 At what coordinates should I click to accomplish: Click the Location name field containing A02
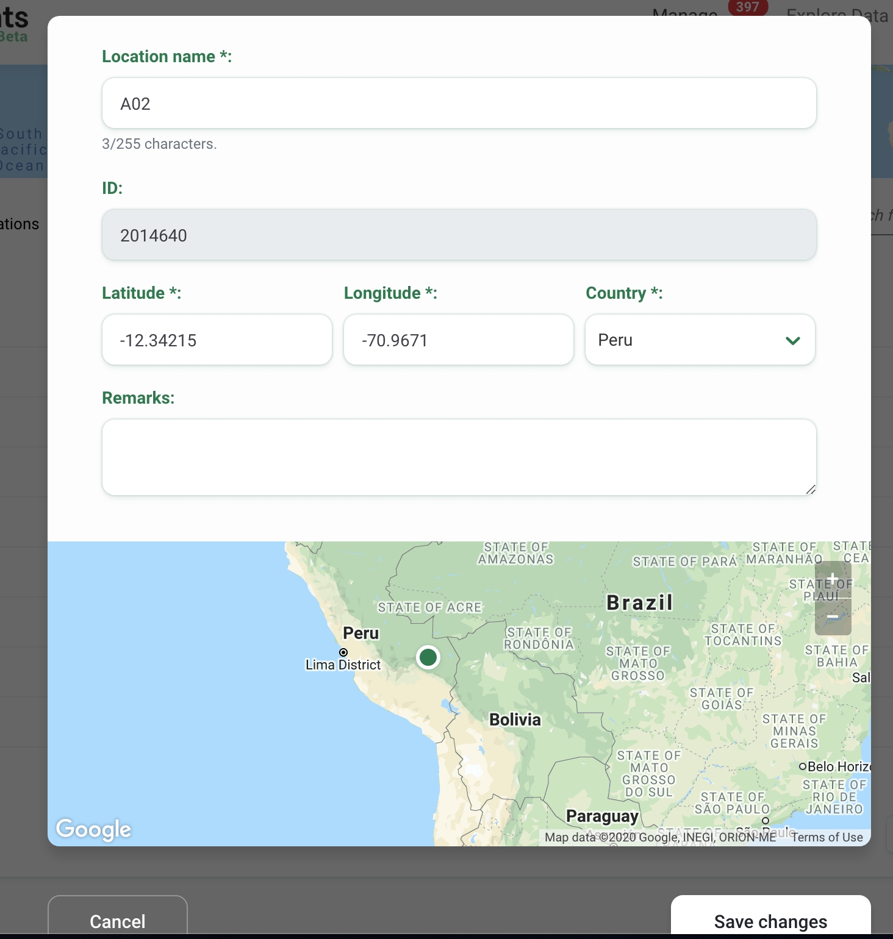coord(459,103)
